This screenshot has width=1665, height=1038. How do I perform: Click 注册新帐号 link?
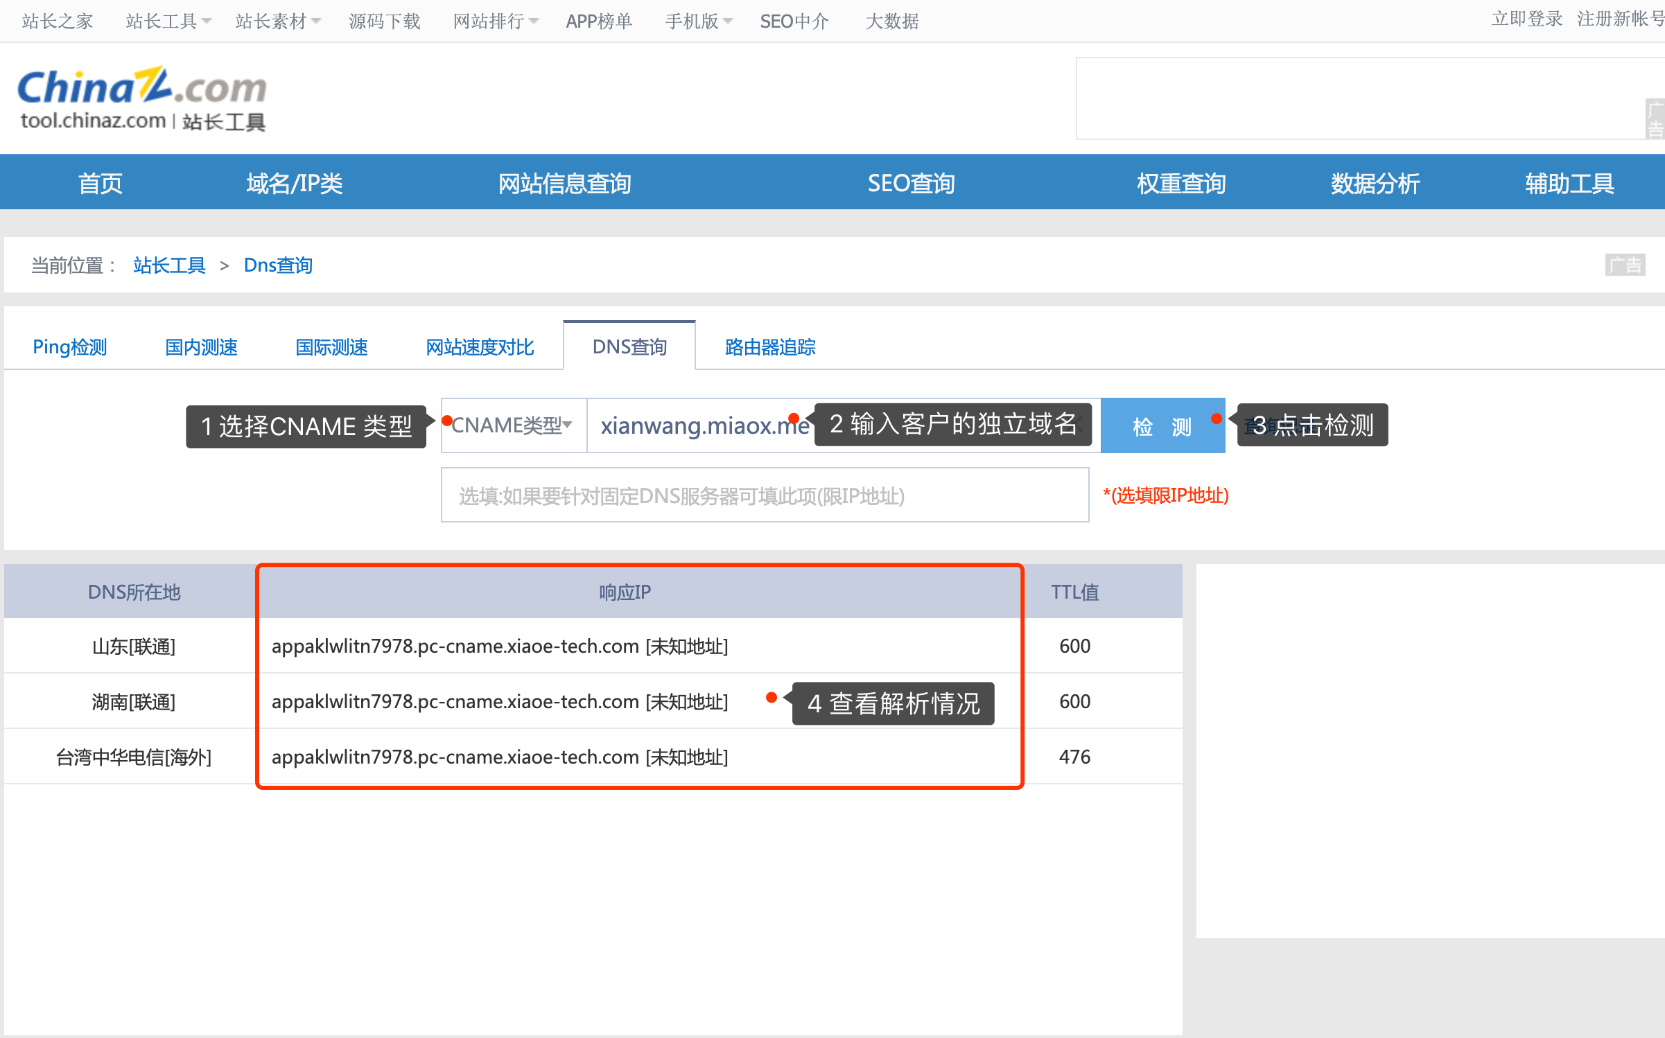(1621, 19)
